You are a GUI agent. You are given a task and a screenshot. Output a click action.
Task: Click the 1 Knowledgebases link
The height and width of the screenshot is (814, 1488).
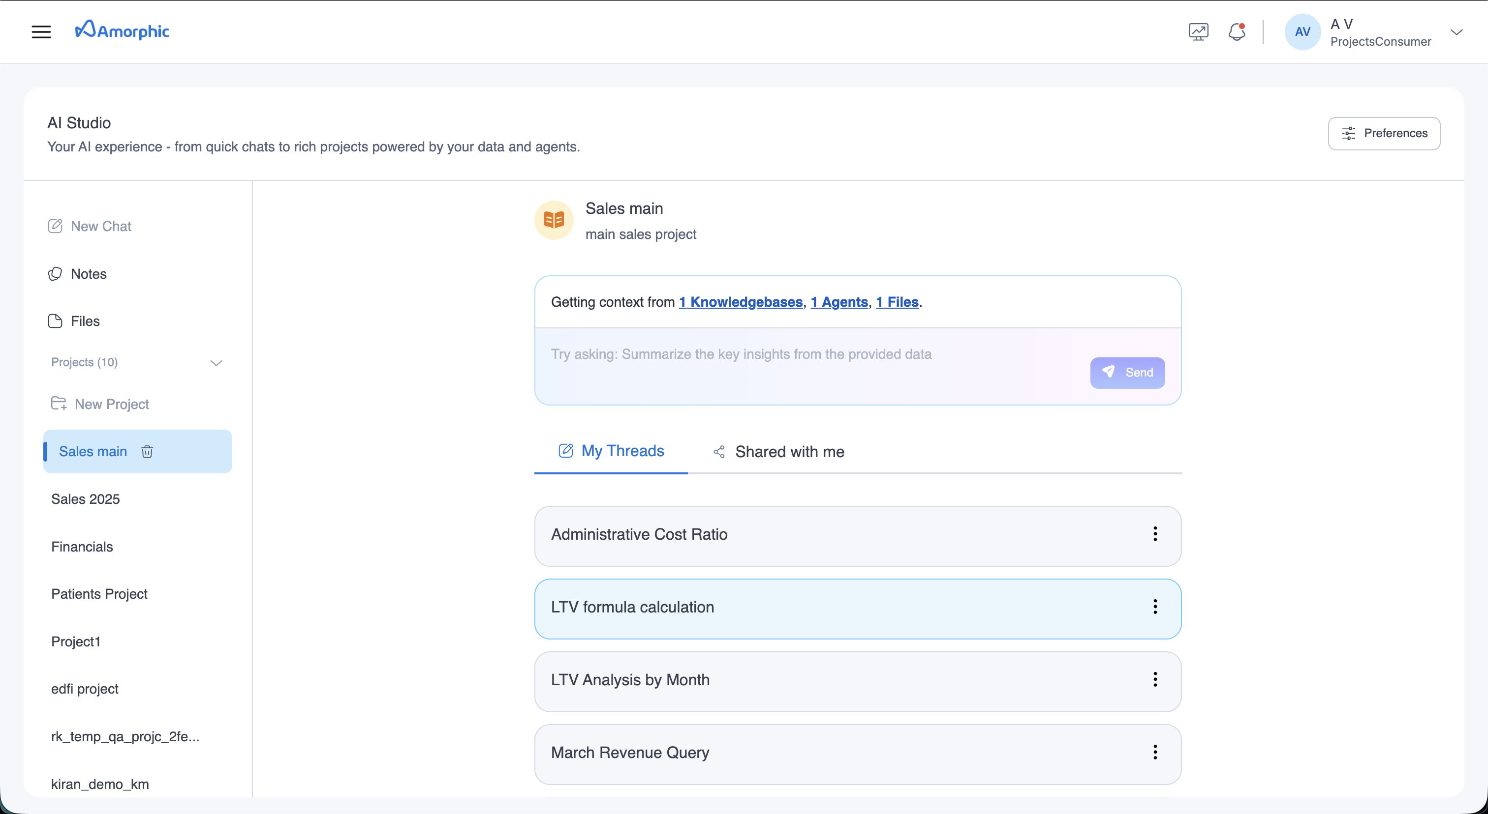coord(741,302)
